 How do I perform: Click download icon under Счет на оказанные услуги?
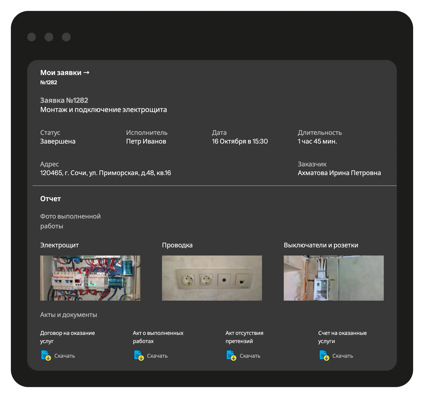point(324,355)
